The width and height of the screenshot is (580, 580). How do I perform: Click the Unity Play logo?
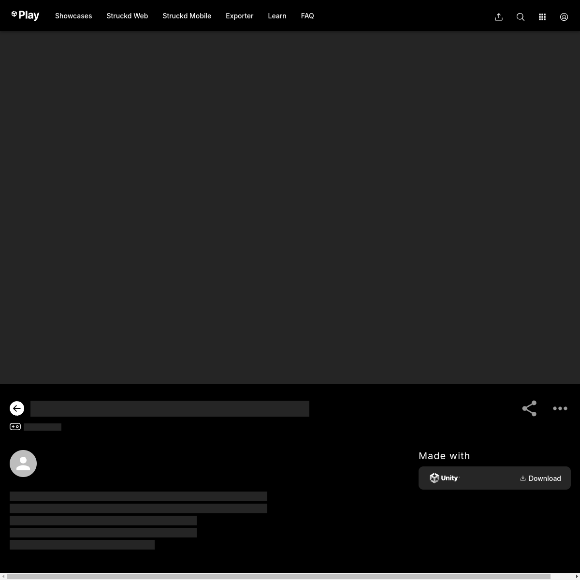click(25, 15)
